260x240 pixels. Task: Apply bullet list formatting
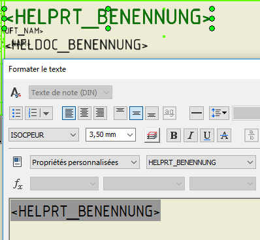[16, 113]
